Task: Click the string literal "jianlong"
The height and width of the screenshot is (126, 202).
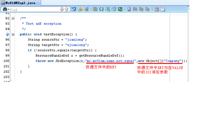Action: [75, 40]
